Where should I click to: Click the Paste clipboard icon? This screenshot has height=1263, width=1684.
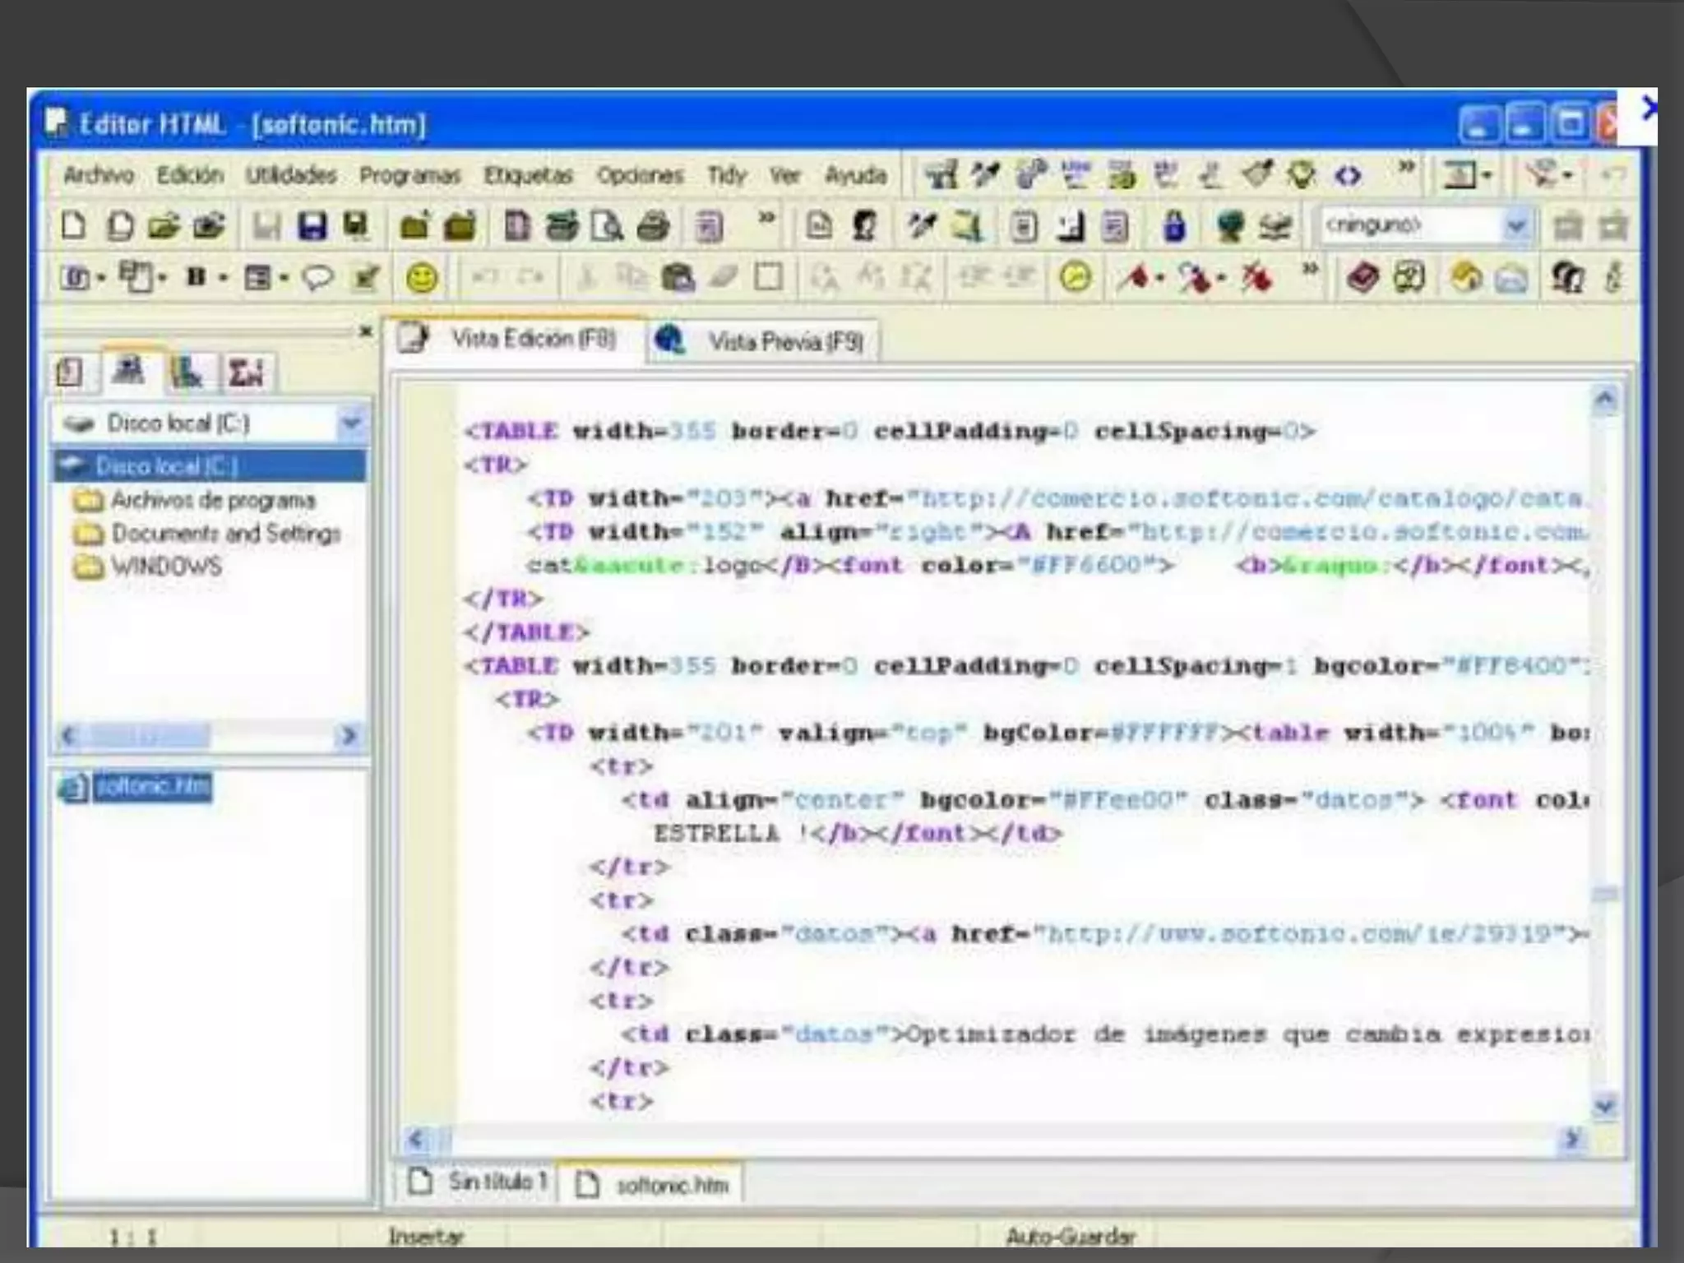coord(678,278)
